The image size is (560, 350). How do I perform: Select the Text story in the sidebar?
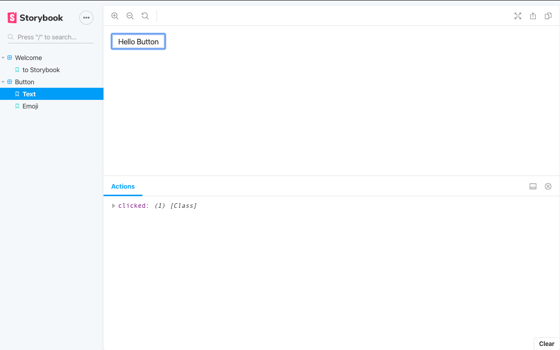(29, 94)
